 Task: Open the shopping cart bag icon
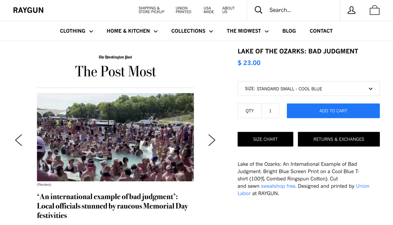(374, 10)
